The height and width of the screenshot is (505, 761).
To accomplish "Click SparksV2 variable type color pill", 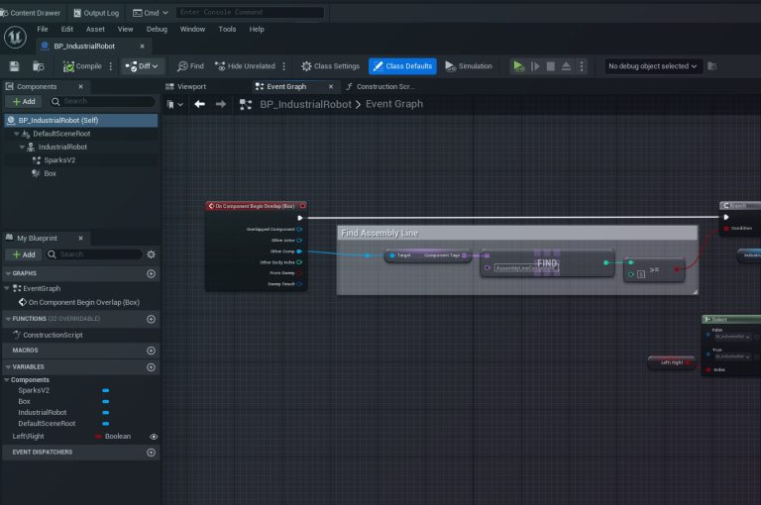I will pos(106,390).
